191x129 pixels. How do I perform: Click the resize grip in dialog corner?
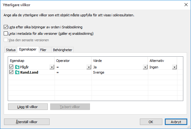[x=189, y=127]
